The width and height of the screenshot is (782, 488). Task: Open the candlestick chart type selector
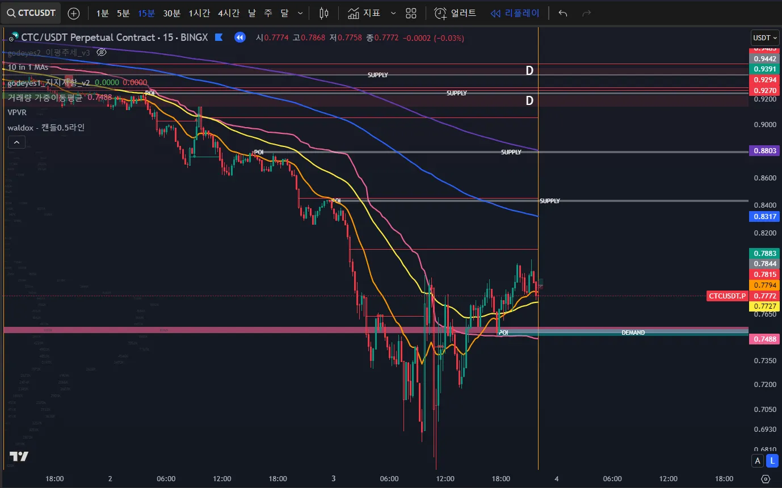click(x=324, y=13)
